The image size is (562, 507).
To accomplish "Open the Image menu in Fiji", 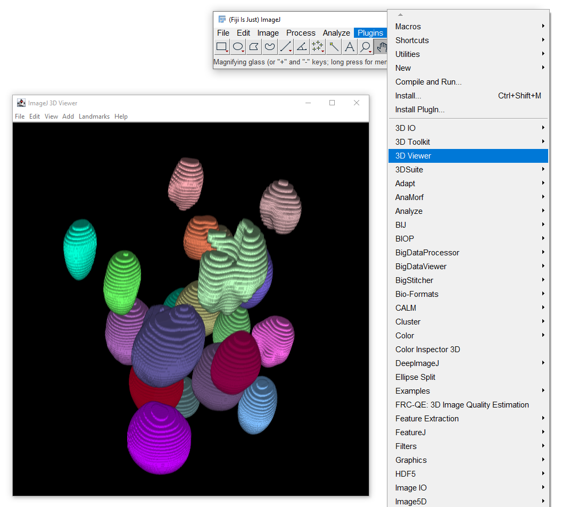I will click(x=268, y=33).
